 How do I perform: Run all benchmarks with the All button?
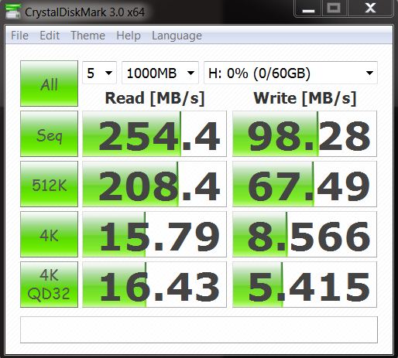[x=49, y=84]
